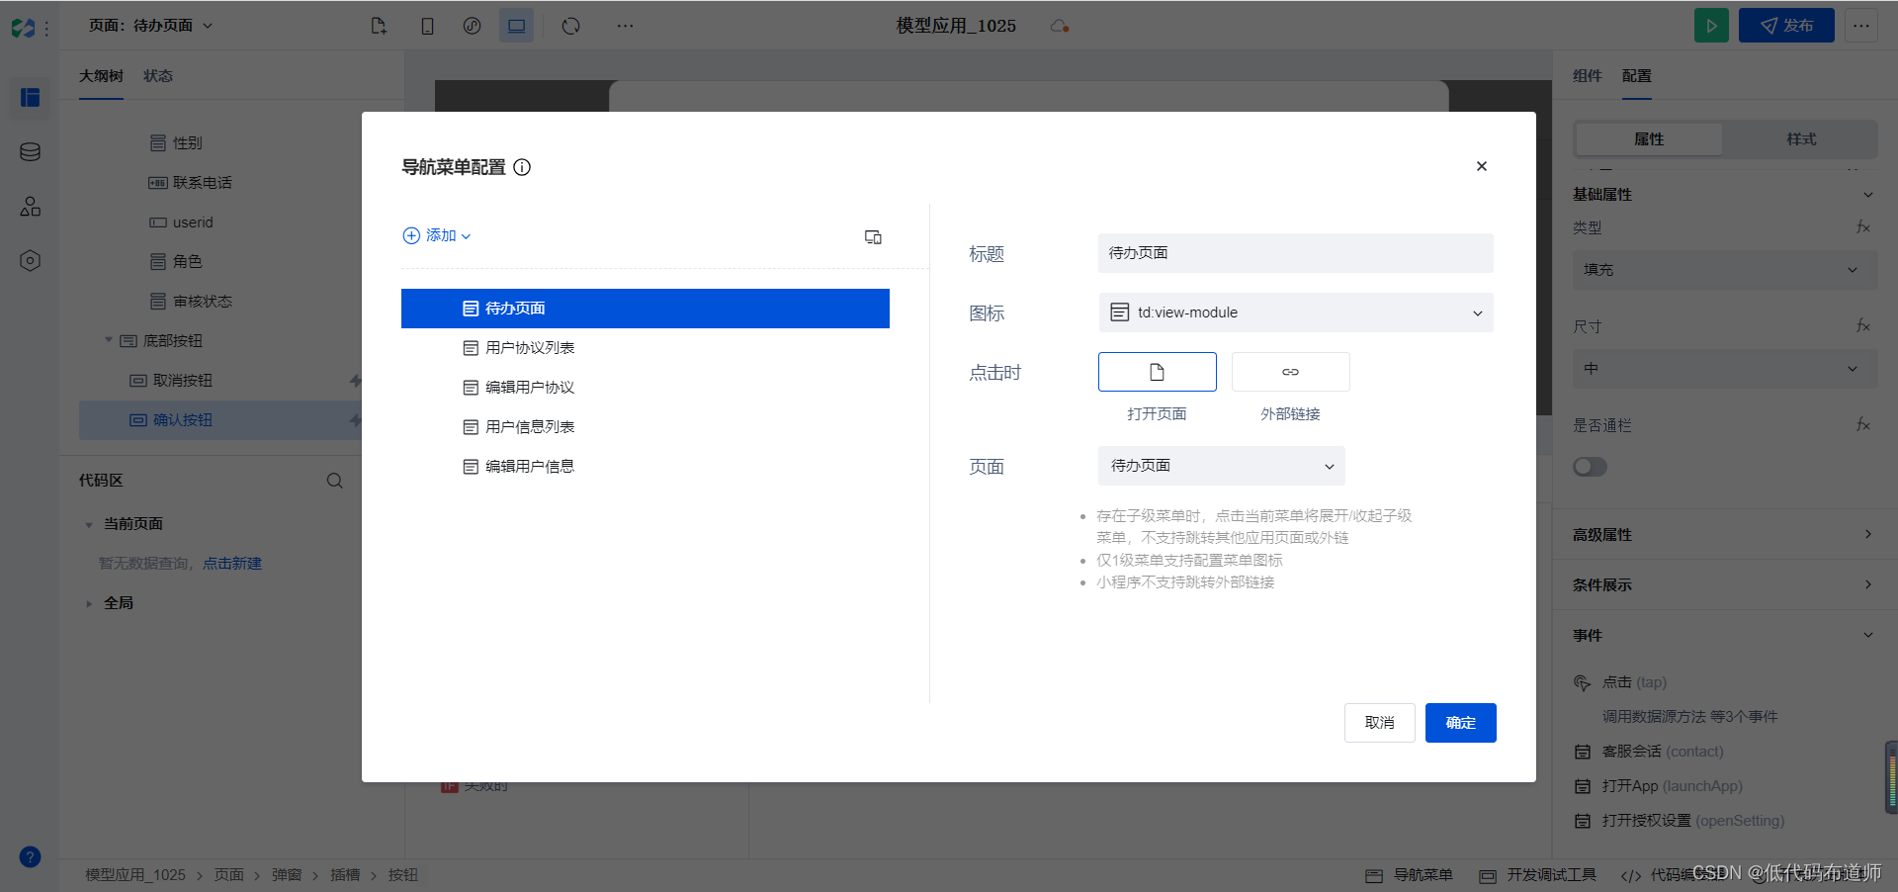Click the new page icon in top toolbar
This screenshot has height=892, width=1898.
(x=379, y=26)
